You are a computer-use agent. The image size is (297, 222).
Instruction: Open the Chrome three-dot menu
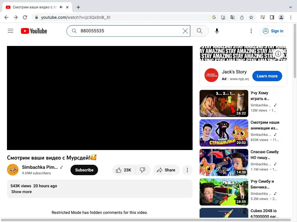(x=291, y=17)
